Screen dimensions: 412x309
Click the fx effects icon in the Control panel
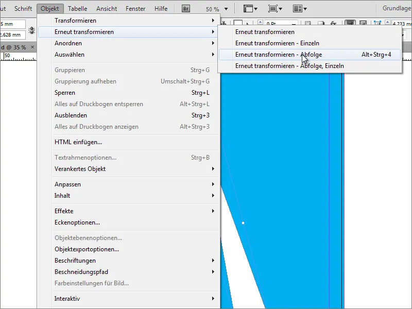point(333,22)
